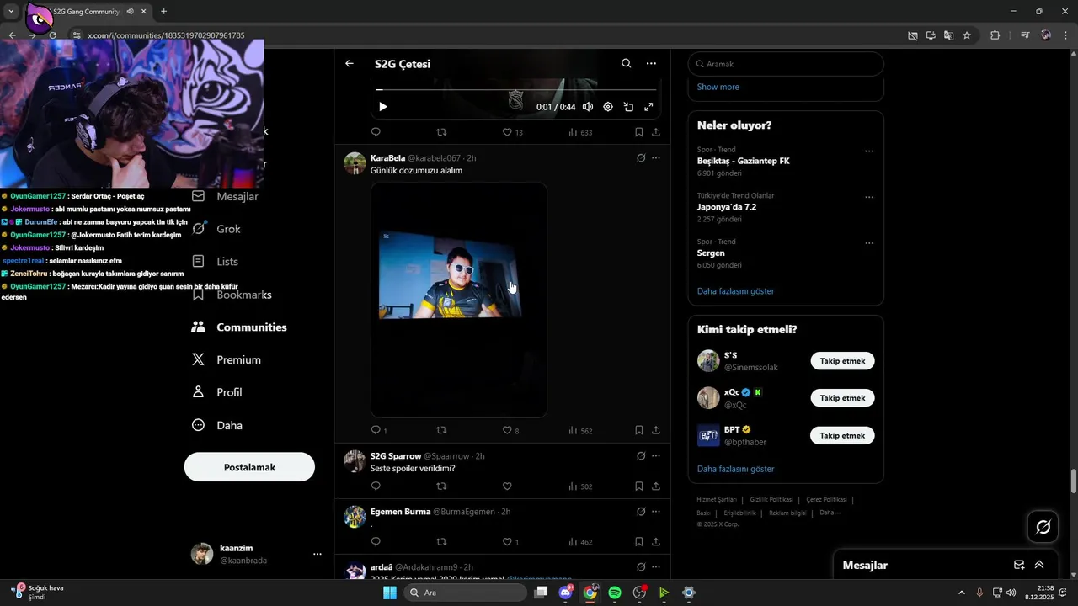The width and height of the screenshot is (1078, 606).
Task: Follow S'S with Takip etmek
Action: pyautogui.click(x=842, y=361)
